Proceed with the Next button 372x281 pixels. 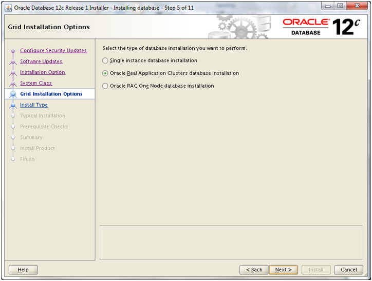point(283,270)
